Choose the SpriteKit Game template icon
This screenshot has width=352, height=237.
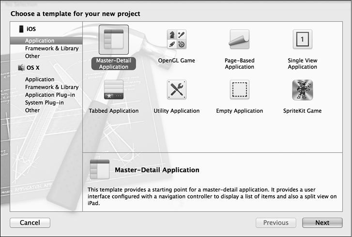click(302, 89)
